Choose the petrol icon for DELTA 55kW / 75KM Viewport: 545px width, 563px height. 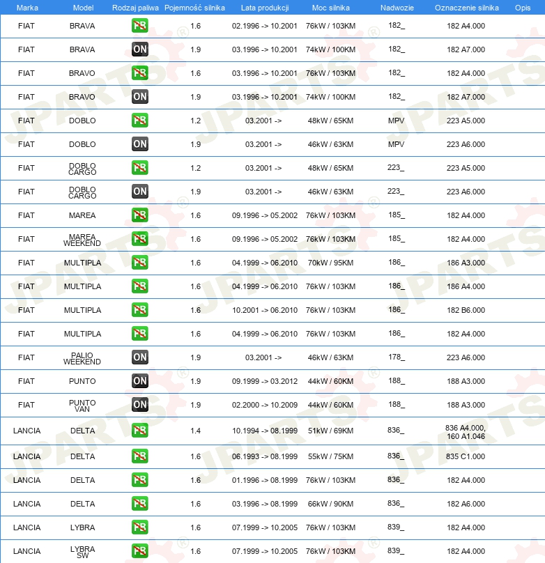tap(139, 456)
